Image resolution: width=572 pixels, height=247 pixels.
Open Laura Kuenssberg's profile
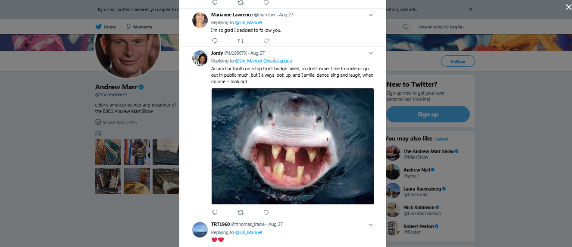click(422, 189)
